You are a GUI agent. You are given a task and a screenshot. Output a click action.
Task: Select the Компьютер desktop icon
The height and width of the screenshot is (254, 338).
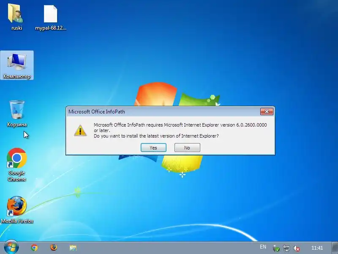point(17,66)
